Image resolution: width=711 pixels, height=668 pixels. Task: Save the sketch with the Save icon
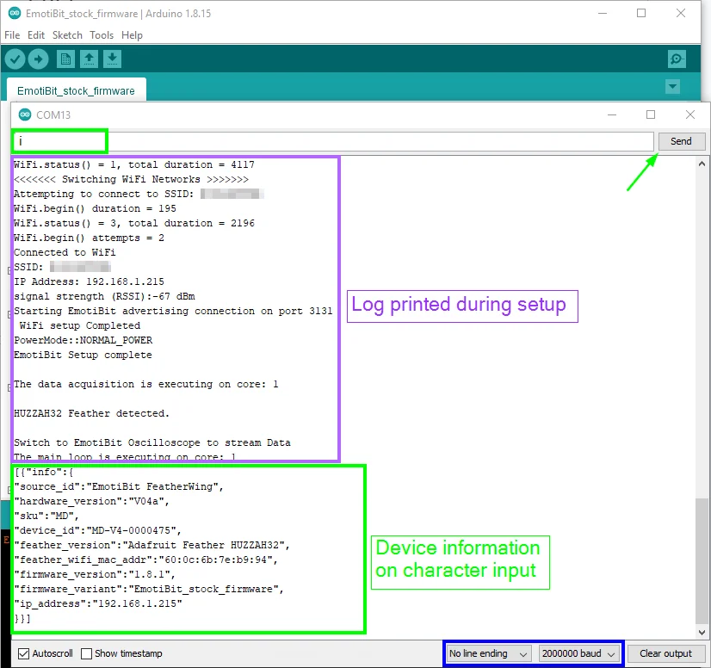pos(112,59)
